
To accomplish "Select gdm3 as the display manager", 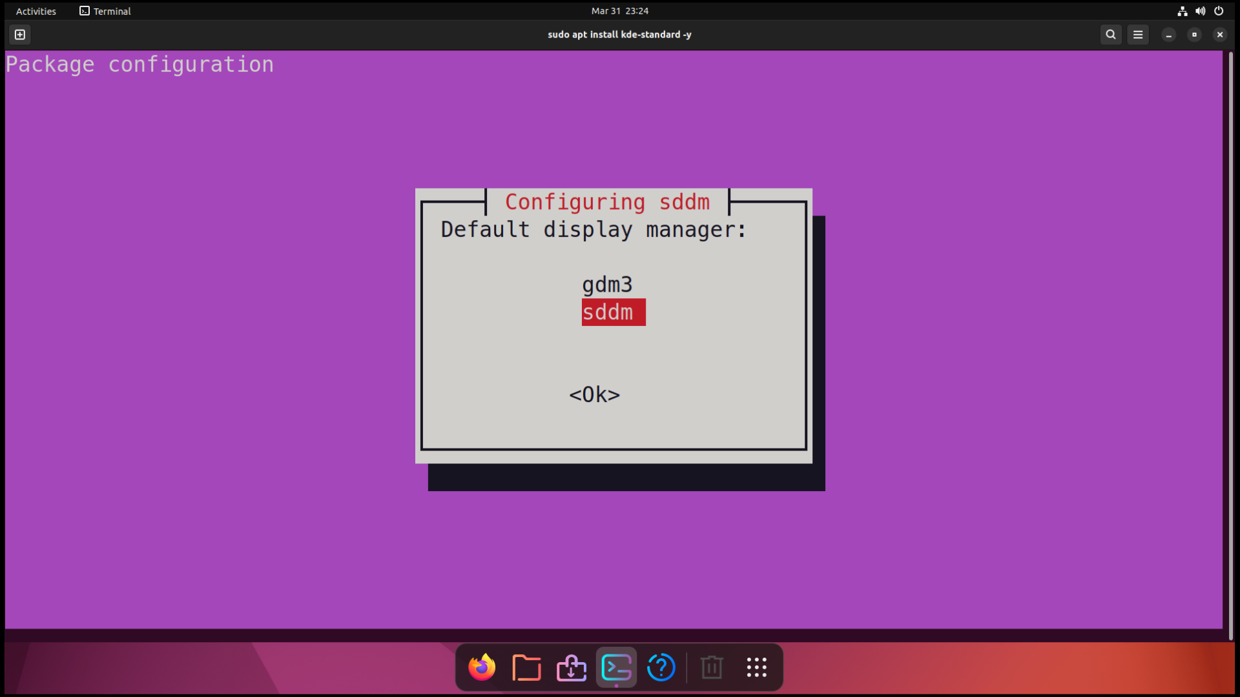I will (607, 285).
